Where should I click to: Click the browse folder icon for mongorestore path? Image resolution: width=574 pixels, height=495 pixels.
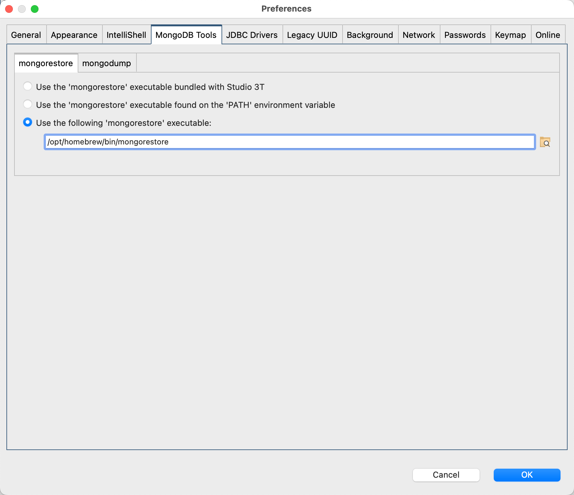tap(545, 142)
